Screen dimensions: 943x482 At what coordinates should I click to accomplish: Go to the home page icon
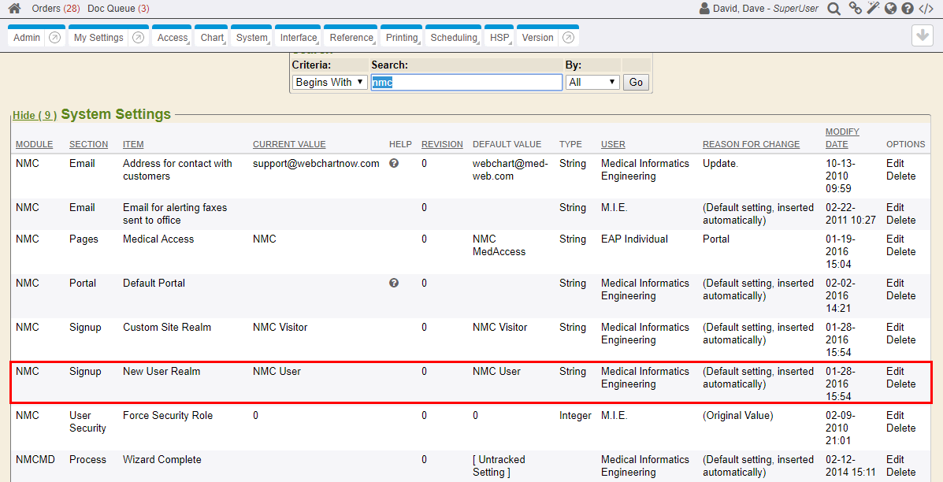[14, 9]
